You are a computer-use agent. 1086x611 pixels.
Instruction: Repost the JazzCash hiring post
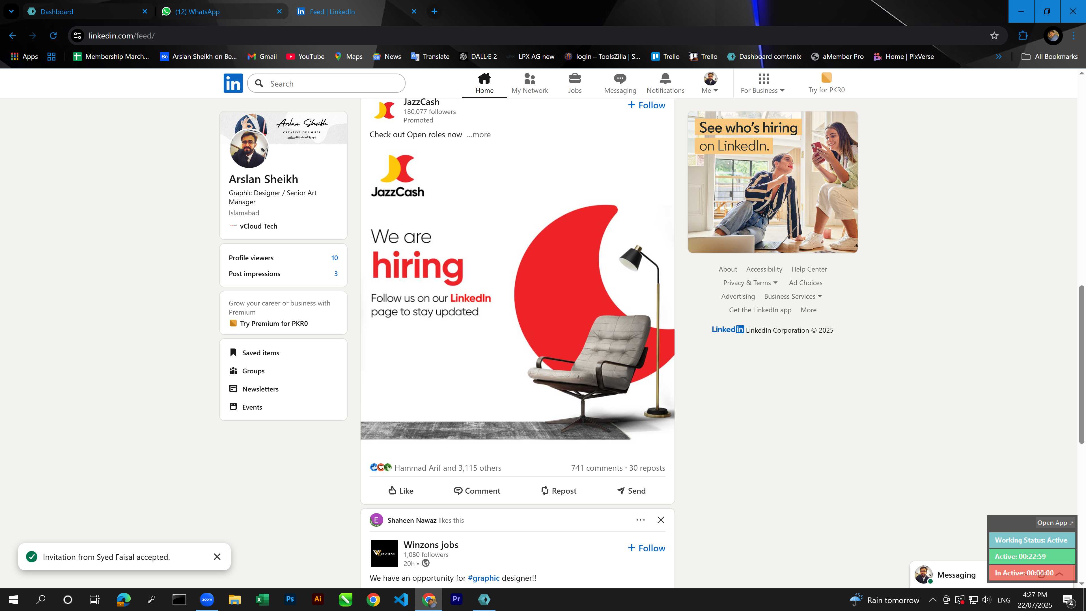[559, 490]
